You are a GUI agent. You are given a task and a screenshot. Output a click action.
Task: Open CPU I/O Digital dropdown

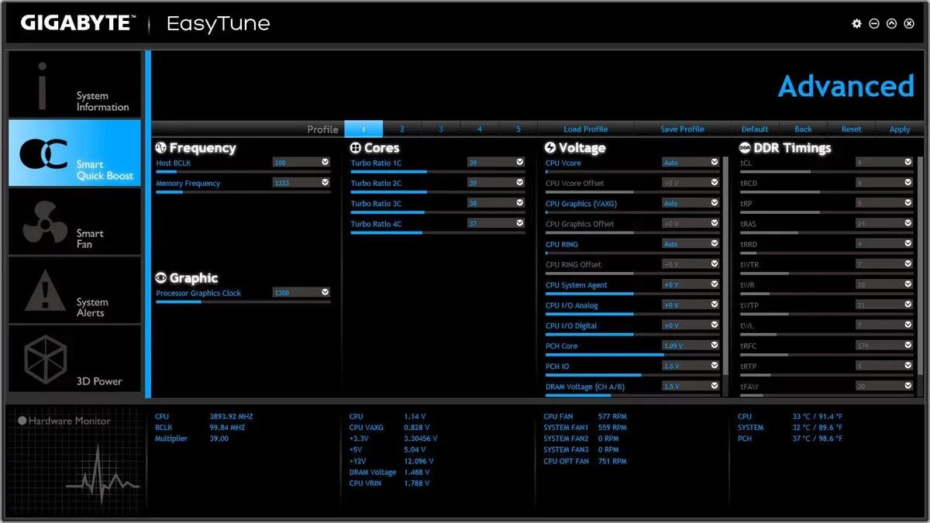(691, 325)
